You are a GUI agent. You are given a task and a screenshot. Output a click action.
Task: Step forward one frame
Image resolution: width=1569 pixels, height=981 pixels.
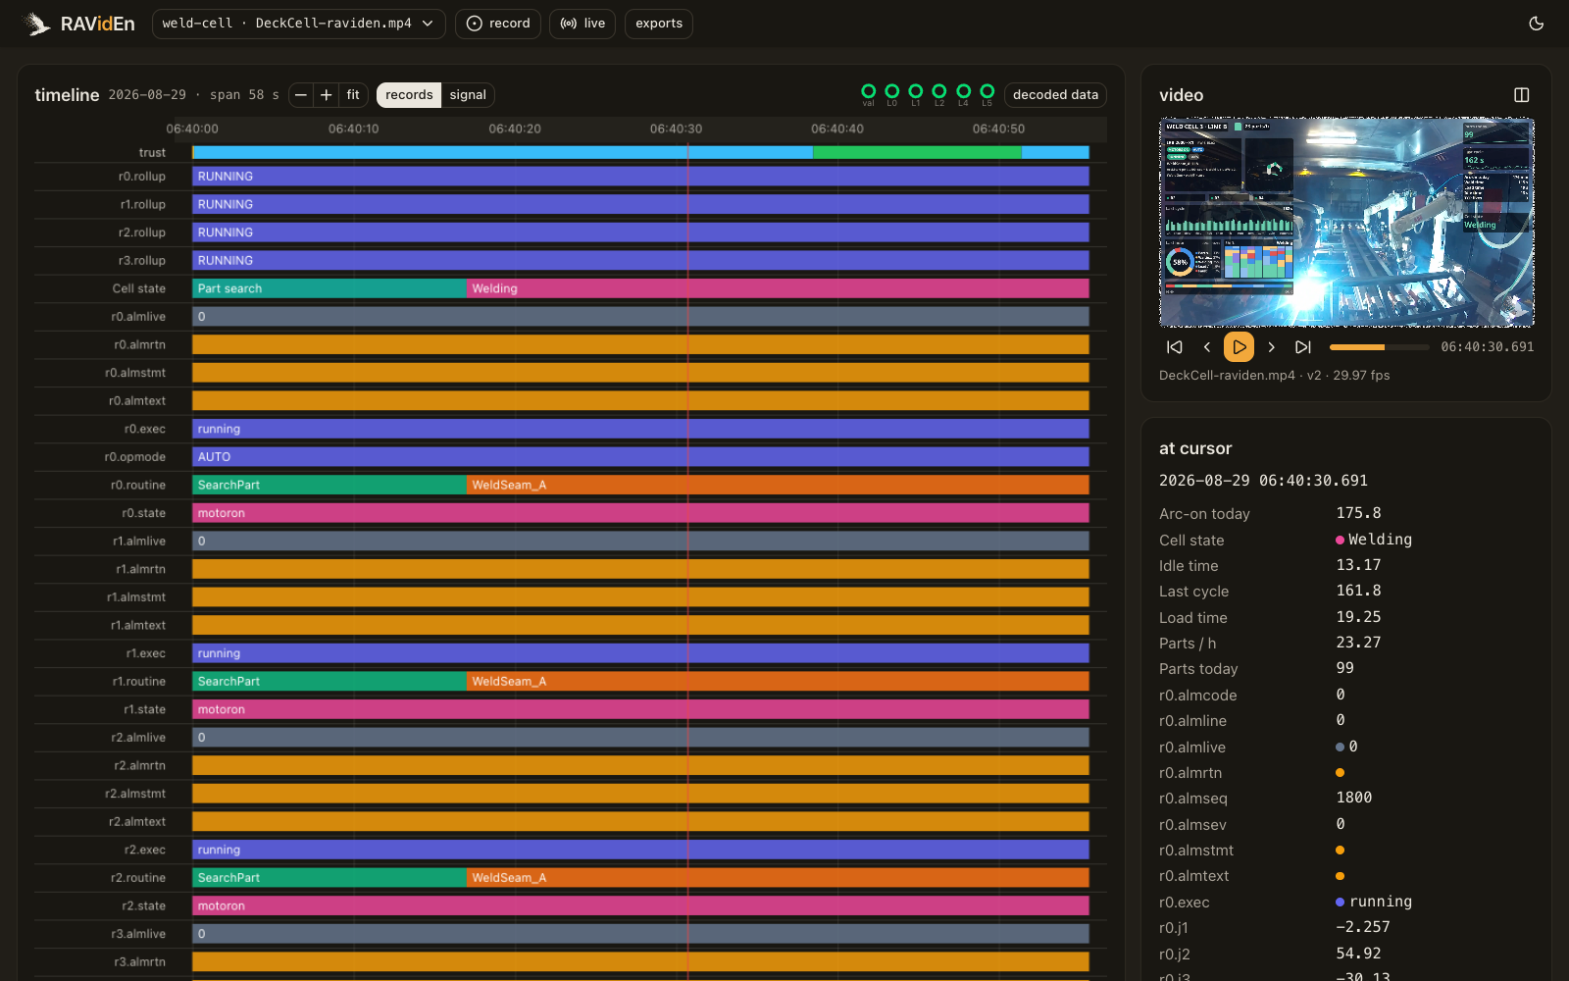(1272, 347)
